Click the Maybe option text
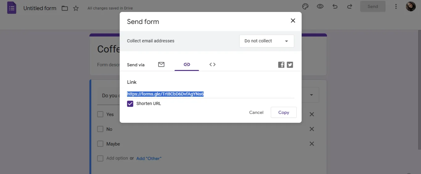 point(113,144)
